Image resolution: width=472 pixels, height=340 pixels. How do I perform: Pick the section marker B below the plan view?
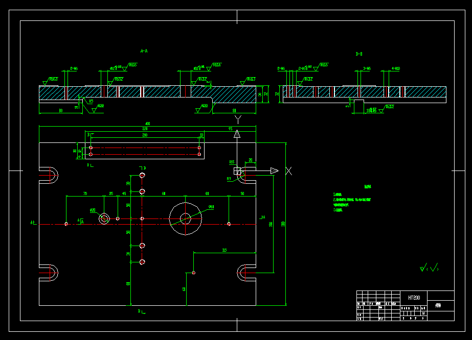[142, 311]
